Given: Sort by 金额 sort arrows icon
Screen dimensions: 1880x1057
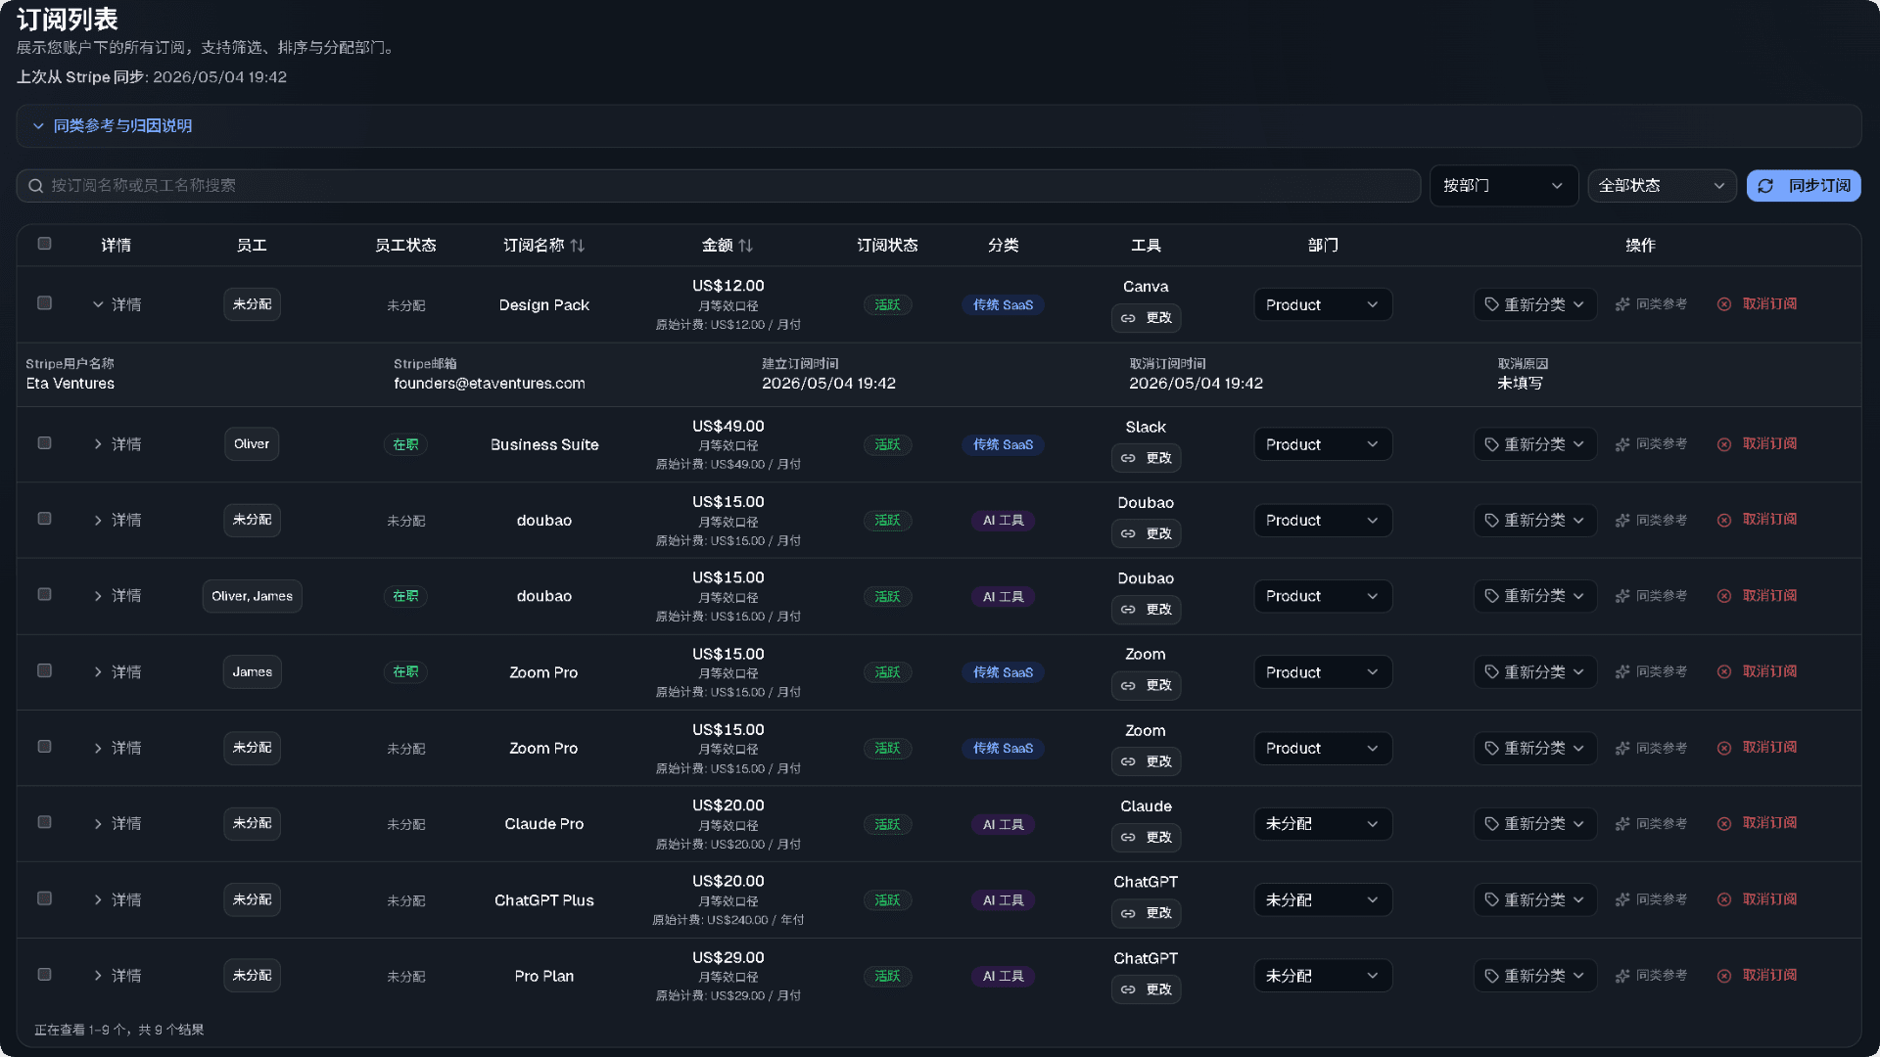Looking at the screenshot, I should (x=746, y=246).
